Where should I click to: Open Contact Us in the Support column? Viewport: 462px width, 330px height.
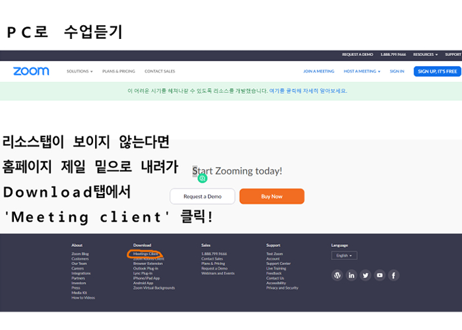click(x=275, y=278)
